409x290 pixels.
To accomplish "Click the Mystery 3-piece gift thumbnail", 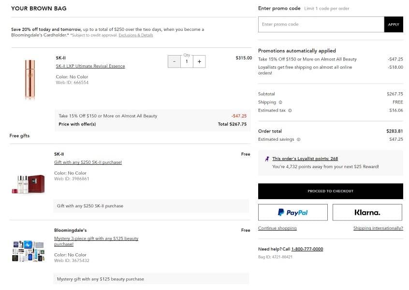I will click(28, 250).
